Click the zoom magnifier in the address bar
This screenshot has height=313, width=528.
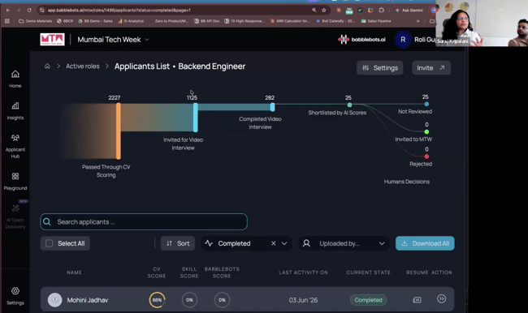click(x=314, y=10)
